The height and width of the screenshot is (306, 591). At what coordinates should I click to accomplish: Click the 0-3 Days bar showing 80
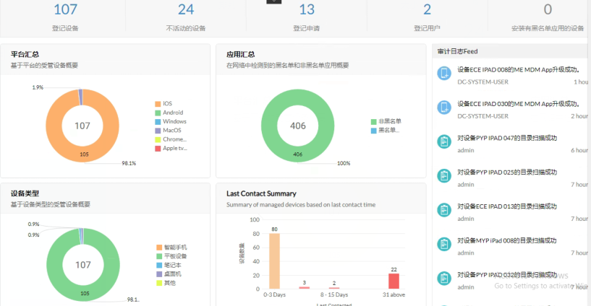tap(274, 261)
